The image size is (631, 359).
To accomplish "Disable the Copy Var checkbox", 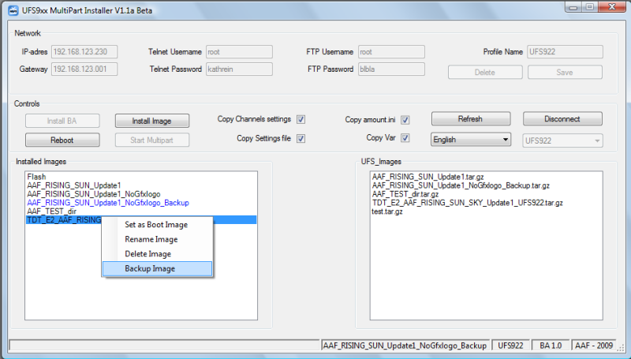I will [x=405, y=139].
